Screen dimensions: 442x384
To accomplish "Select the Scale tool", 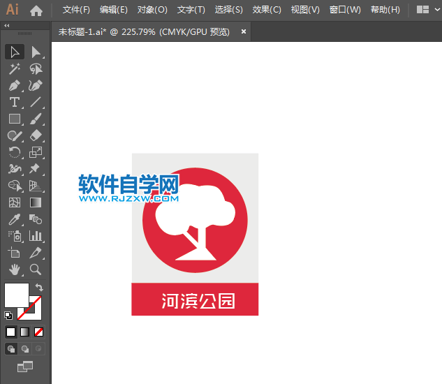I will tap(36, 152).
